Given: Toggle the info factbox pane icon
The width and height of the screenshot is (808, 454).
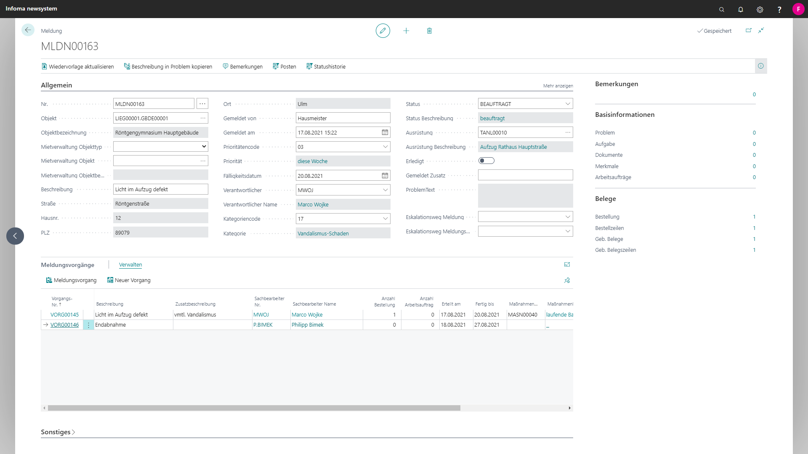Looking at the screenshot, I should [x=760, y=66].
